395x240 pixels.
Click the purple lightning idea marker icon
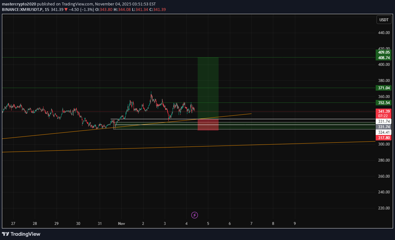click(x=194, y=215)
